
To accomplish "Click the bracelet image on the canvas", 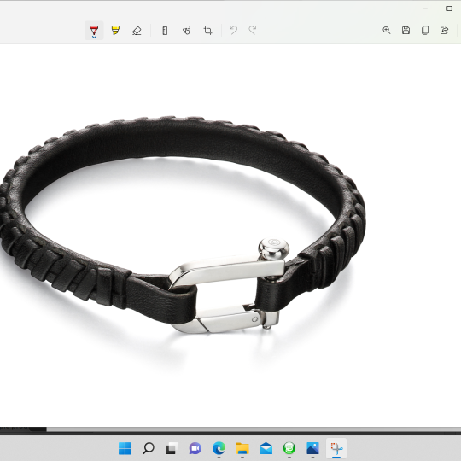I will pos(183,225).
